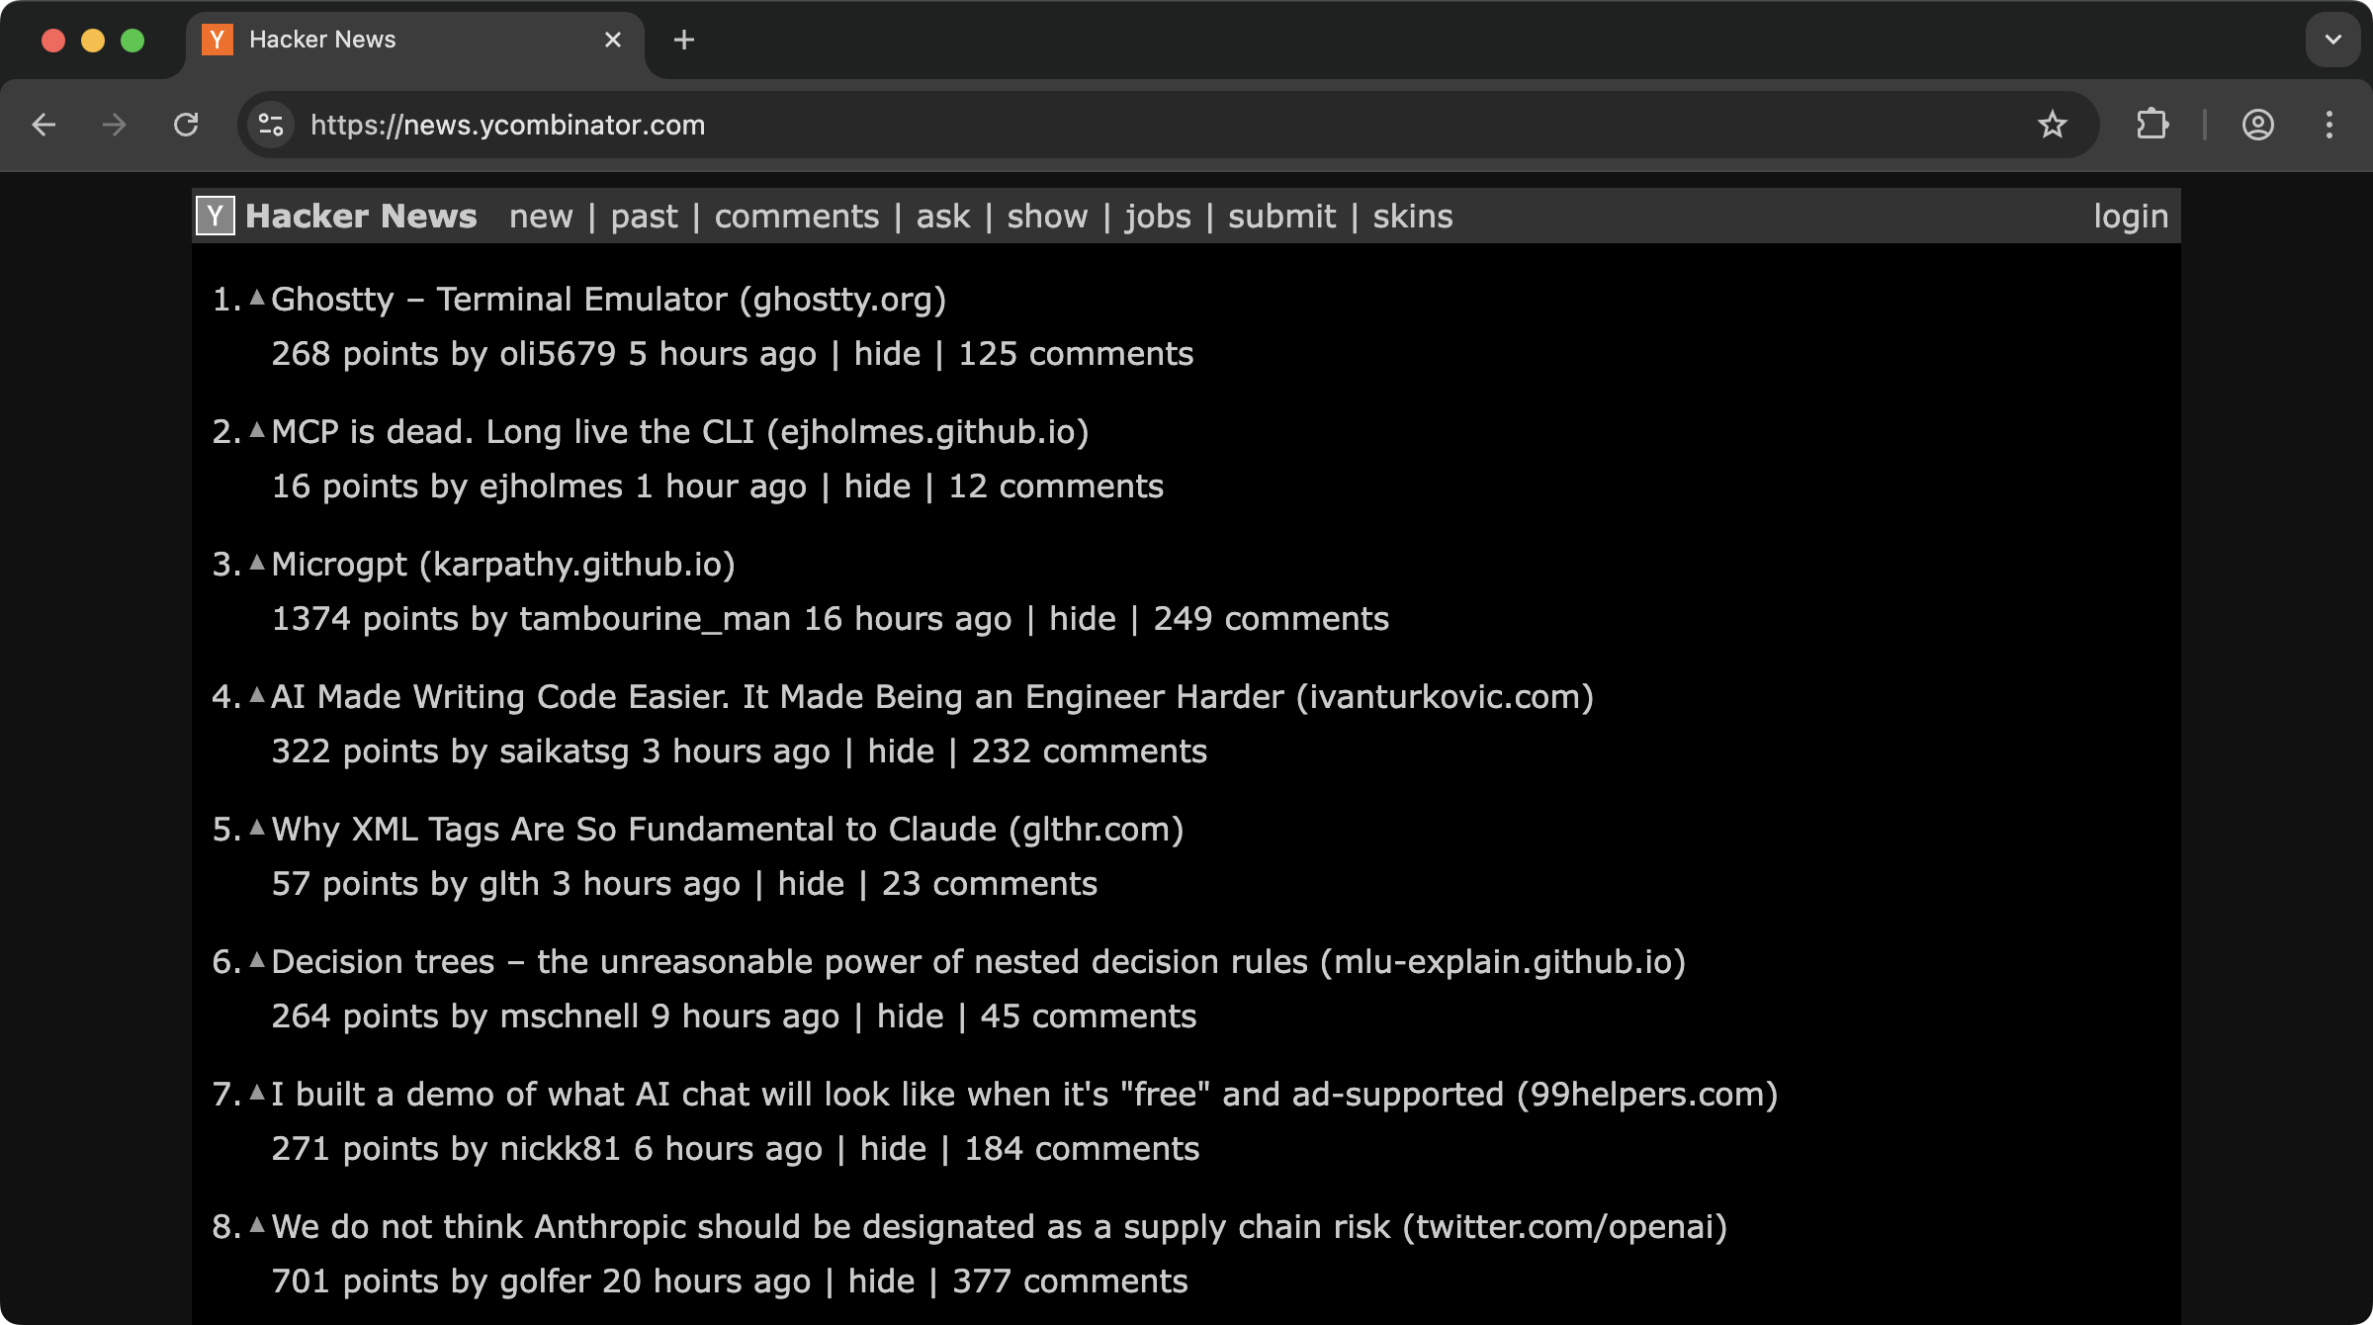This screenshot has height=1325, width=2373.
Task: Click the URL address bar field
Action: click(1088, 125)
